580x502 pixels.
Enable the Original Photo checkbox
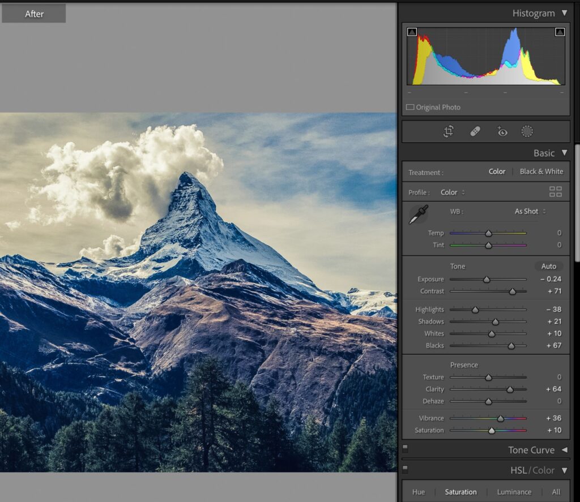(410, 108)
